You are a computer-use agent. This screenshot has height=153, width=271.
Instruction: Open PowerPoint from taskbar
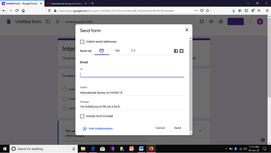tap(131, 149)
